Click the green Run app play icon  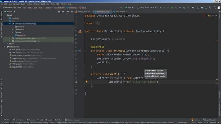[x=160, y=8]
